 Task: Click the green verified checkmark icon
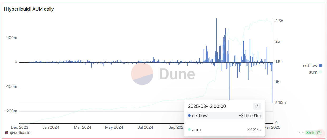click(x=319, y=133)
